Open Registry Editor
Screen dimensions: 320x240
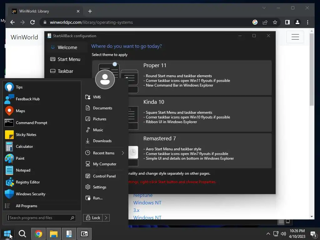click(42, 182)
